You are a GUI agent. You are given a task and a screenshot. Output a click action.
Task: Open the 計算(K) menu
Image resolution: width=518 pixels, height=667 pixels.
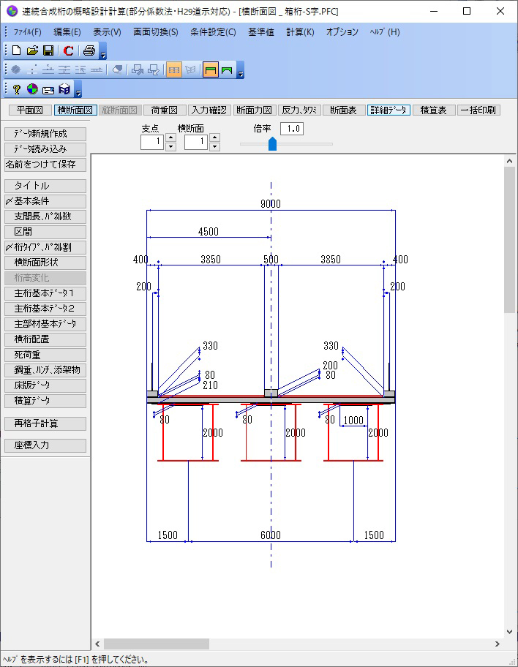(x=300, y=32)
